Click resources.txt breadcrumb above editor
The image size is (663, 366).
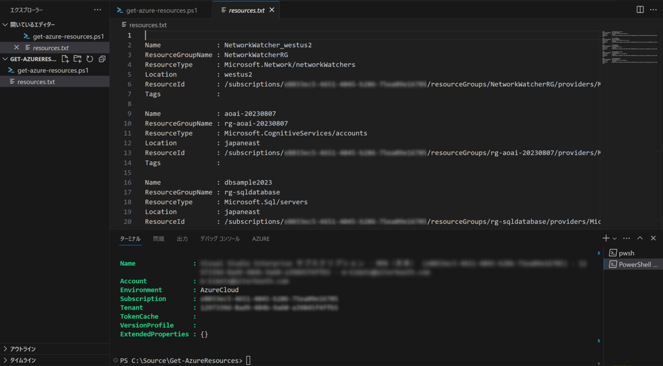pos(148,25)
